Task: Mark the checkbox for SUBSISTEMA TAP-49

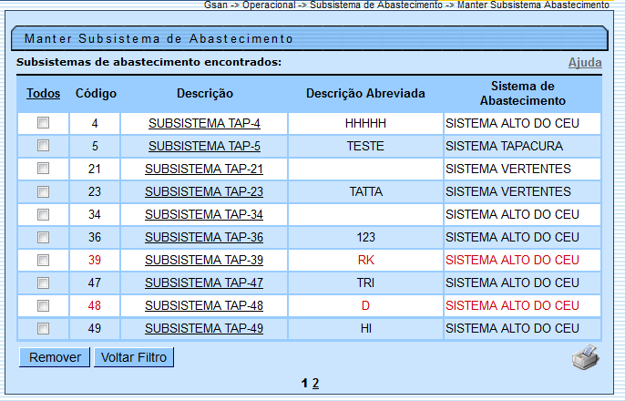Action: [43, 328]
